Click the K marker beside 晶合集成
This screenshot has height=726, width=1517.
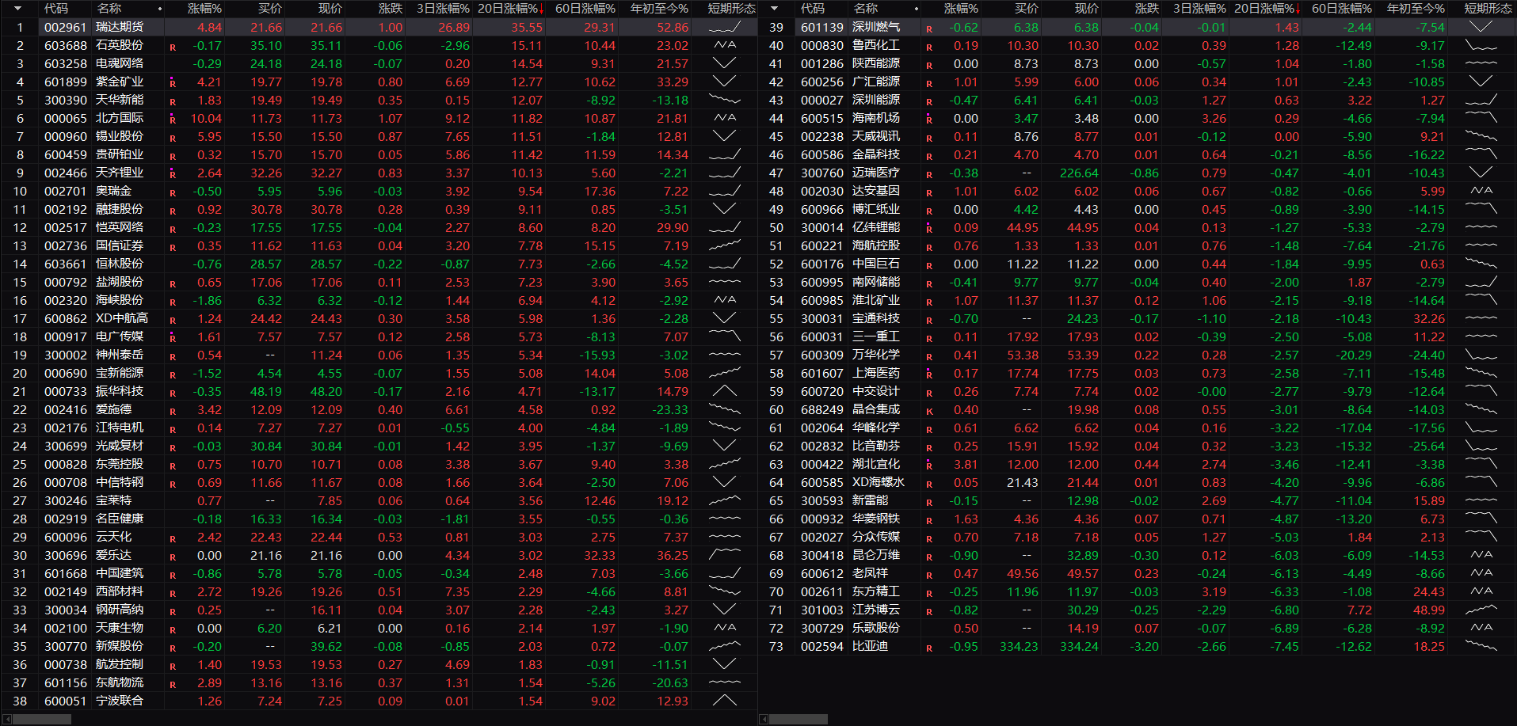point(929,411)
